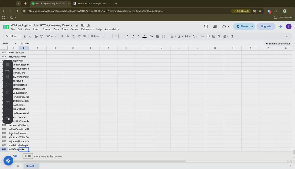295x169 pixels.
Task: Decrease the font size
Action: pos(110,36)
